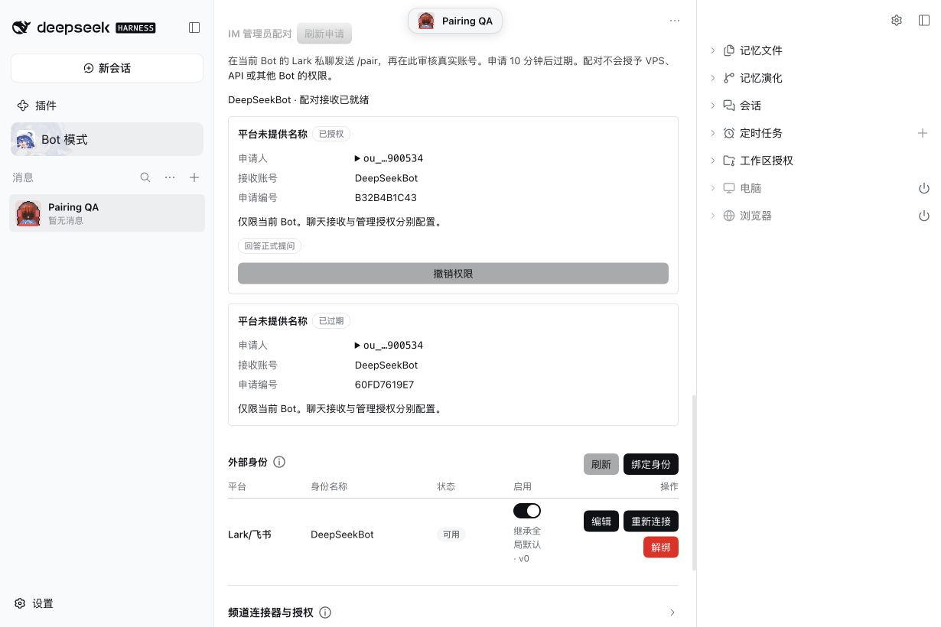The height and width of the screenshot is (627, 941).
Task: Click the HARNESS label badge
Action: 135,28
